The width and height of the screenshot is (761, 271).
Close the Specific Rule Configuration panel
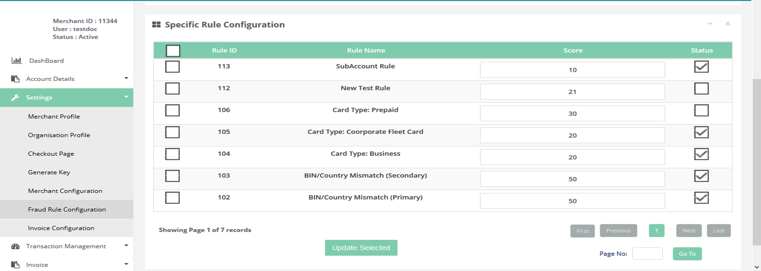[x=728, y=24]
